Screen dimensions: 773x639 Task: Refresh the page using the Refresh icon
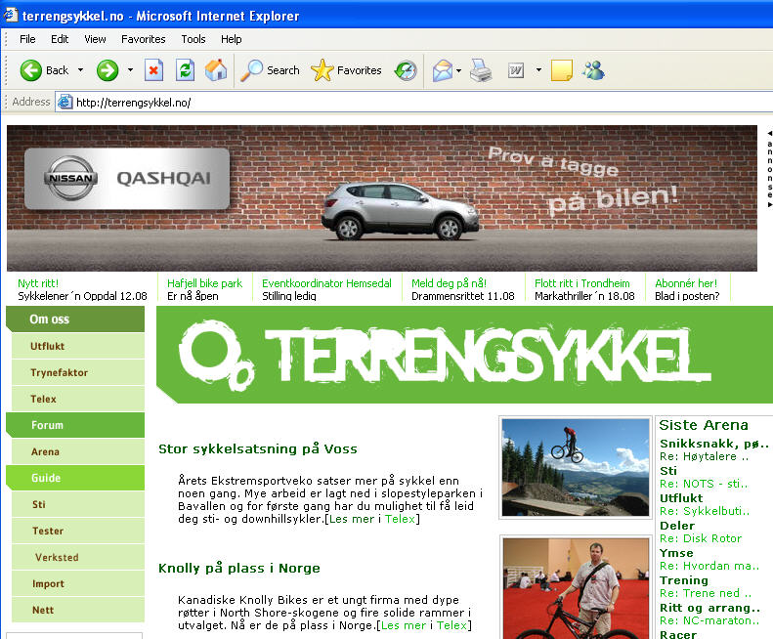pyautogui.click(x=185, y=70)
